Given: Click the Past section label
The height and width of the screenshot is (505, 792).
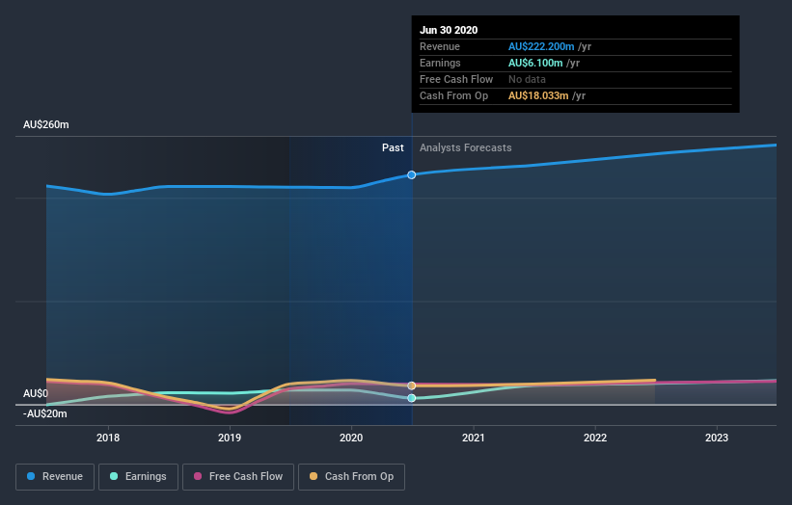Looking at the screenshot, I should [393, 147].
